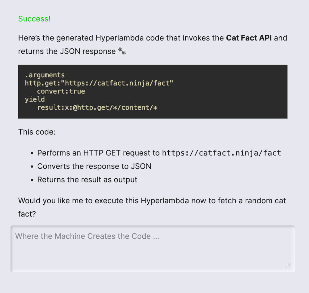Viewport: 309px width, 293px height.
Task: Click the first bullet point marker
Action: [x=32, y=153]
